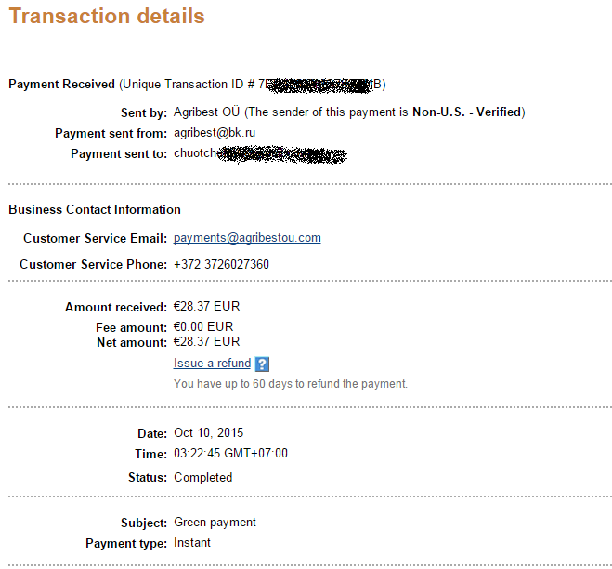The width and height of the screenshot is (612, 569).
Task: Open the Issue a refund link
Action: [212, 364]
